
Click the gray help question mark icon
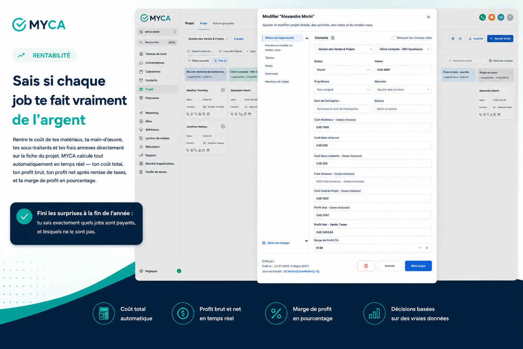click(x=510, y=17)
